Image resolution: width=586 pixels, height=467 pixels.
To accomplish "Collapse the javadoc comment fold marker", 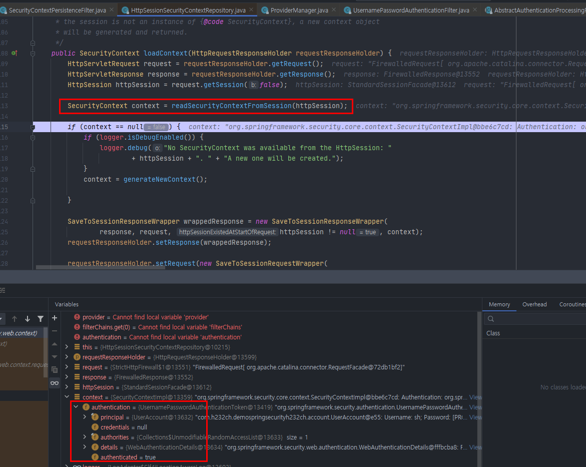I will click(33, 43).
